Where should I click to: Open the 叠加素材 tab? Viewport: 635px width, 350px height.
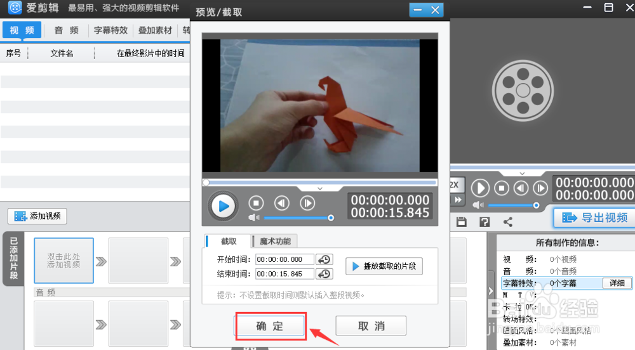pos(155,30)
